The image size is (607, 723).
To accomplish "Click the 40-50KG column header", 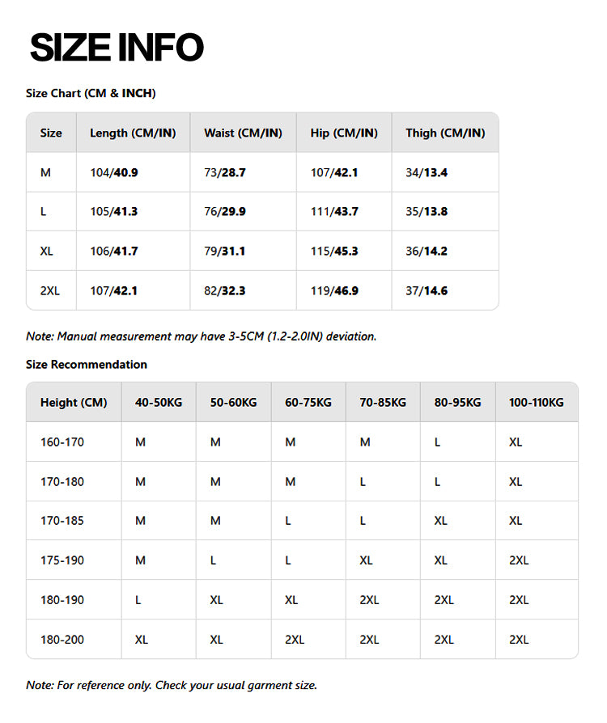I will coord(159,402).
